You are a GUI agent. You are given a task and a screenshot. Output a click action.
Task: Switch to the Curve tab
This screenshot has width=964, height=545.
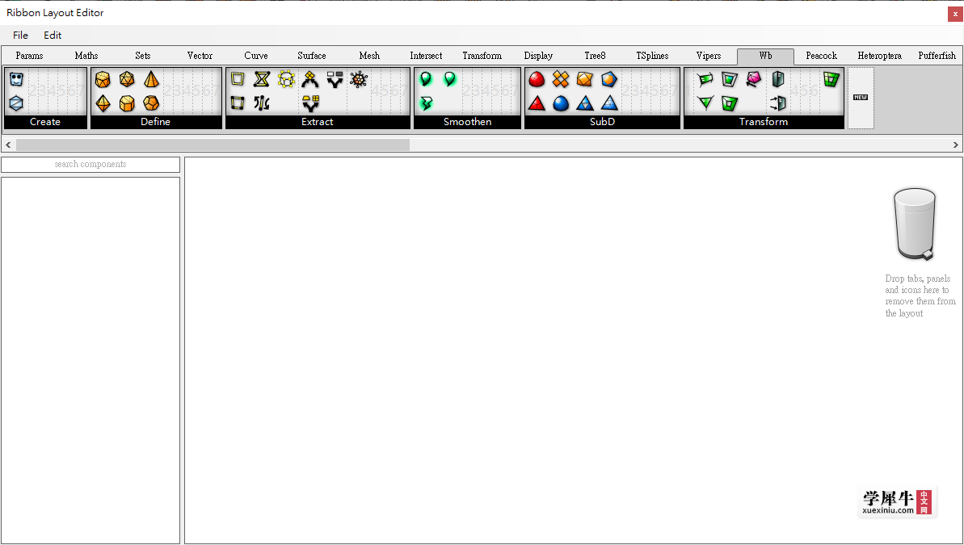256,56
